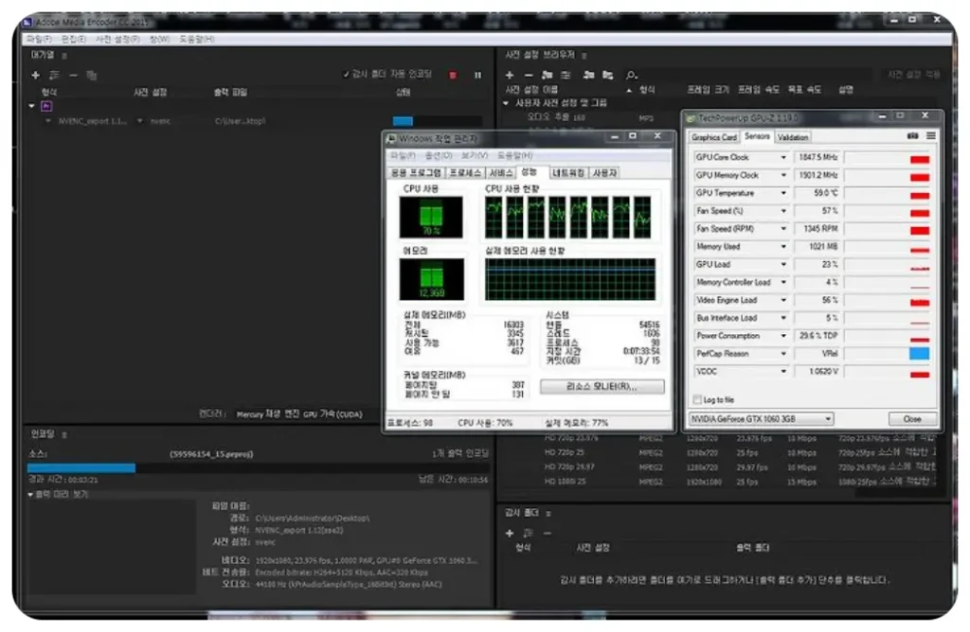Image resolution: width=970 pixels, height=632 pixels.
Task: Click new preset group folder icon
Action: (x=547, y=75)
